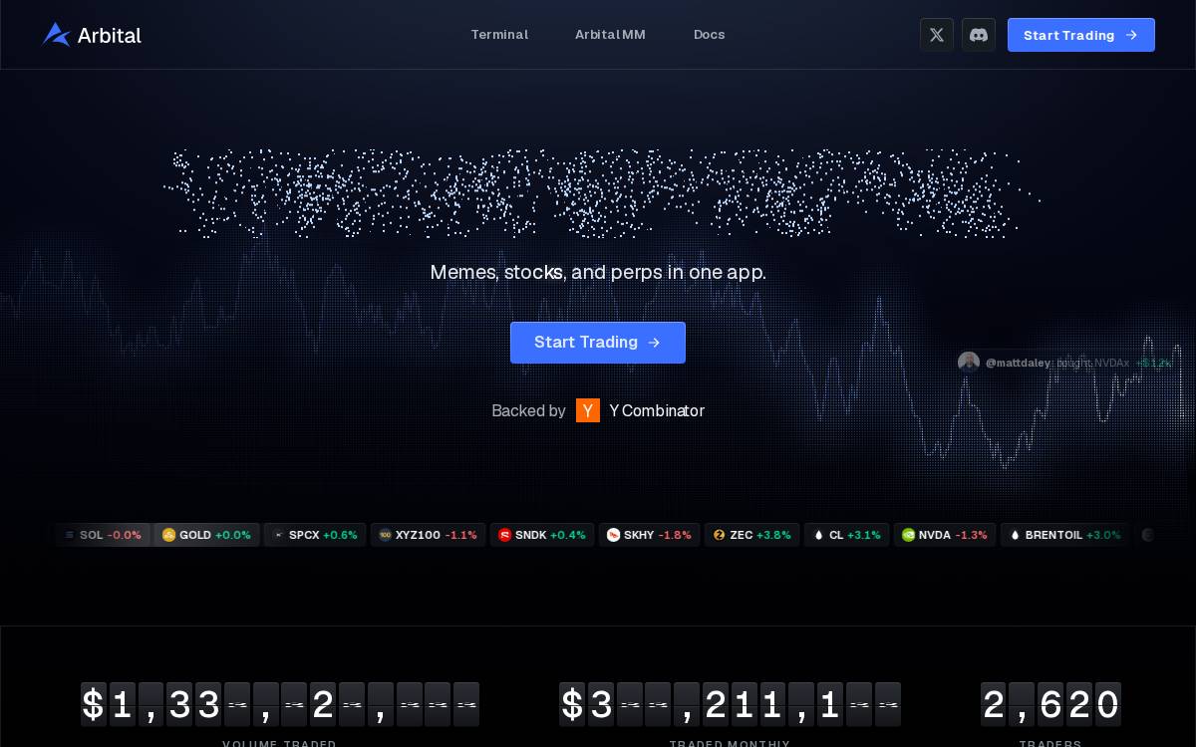Viewport: 1196px width, 747px height.
Task: Click the CL +3.1% value
Action: click(864, 535)
